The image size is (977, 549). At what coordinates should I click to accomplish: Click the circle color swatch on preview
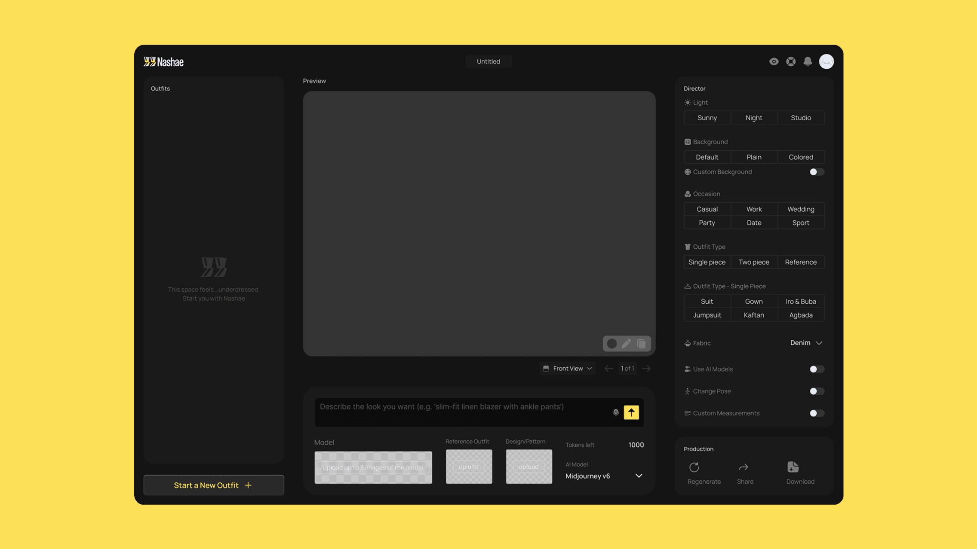tap(611, 344)
